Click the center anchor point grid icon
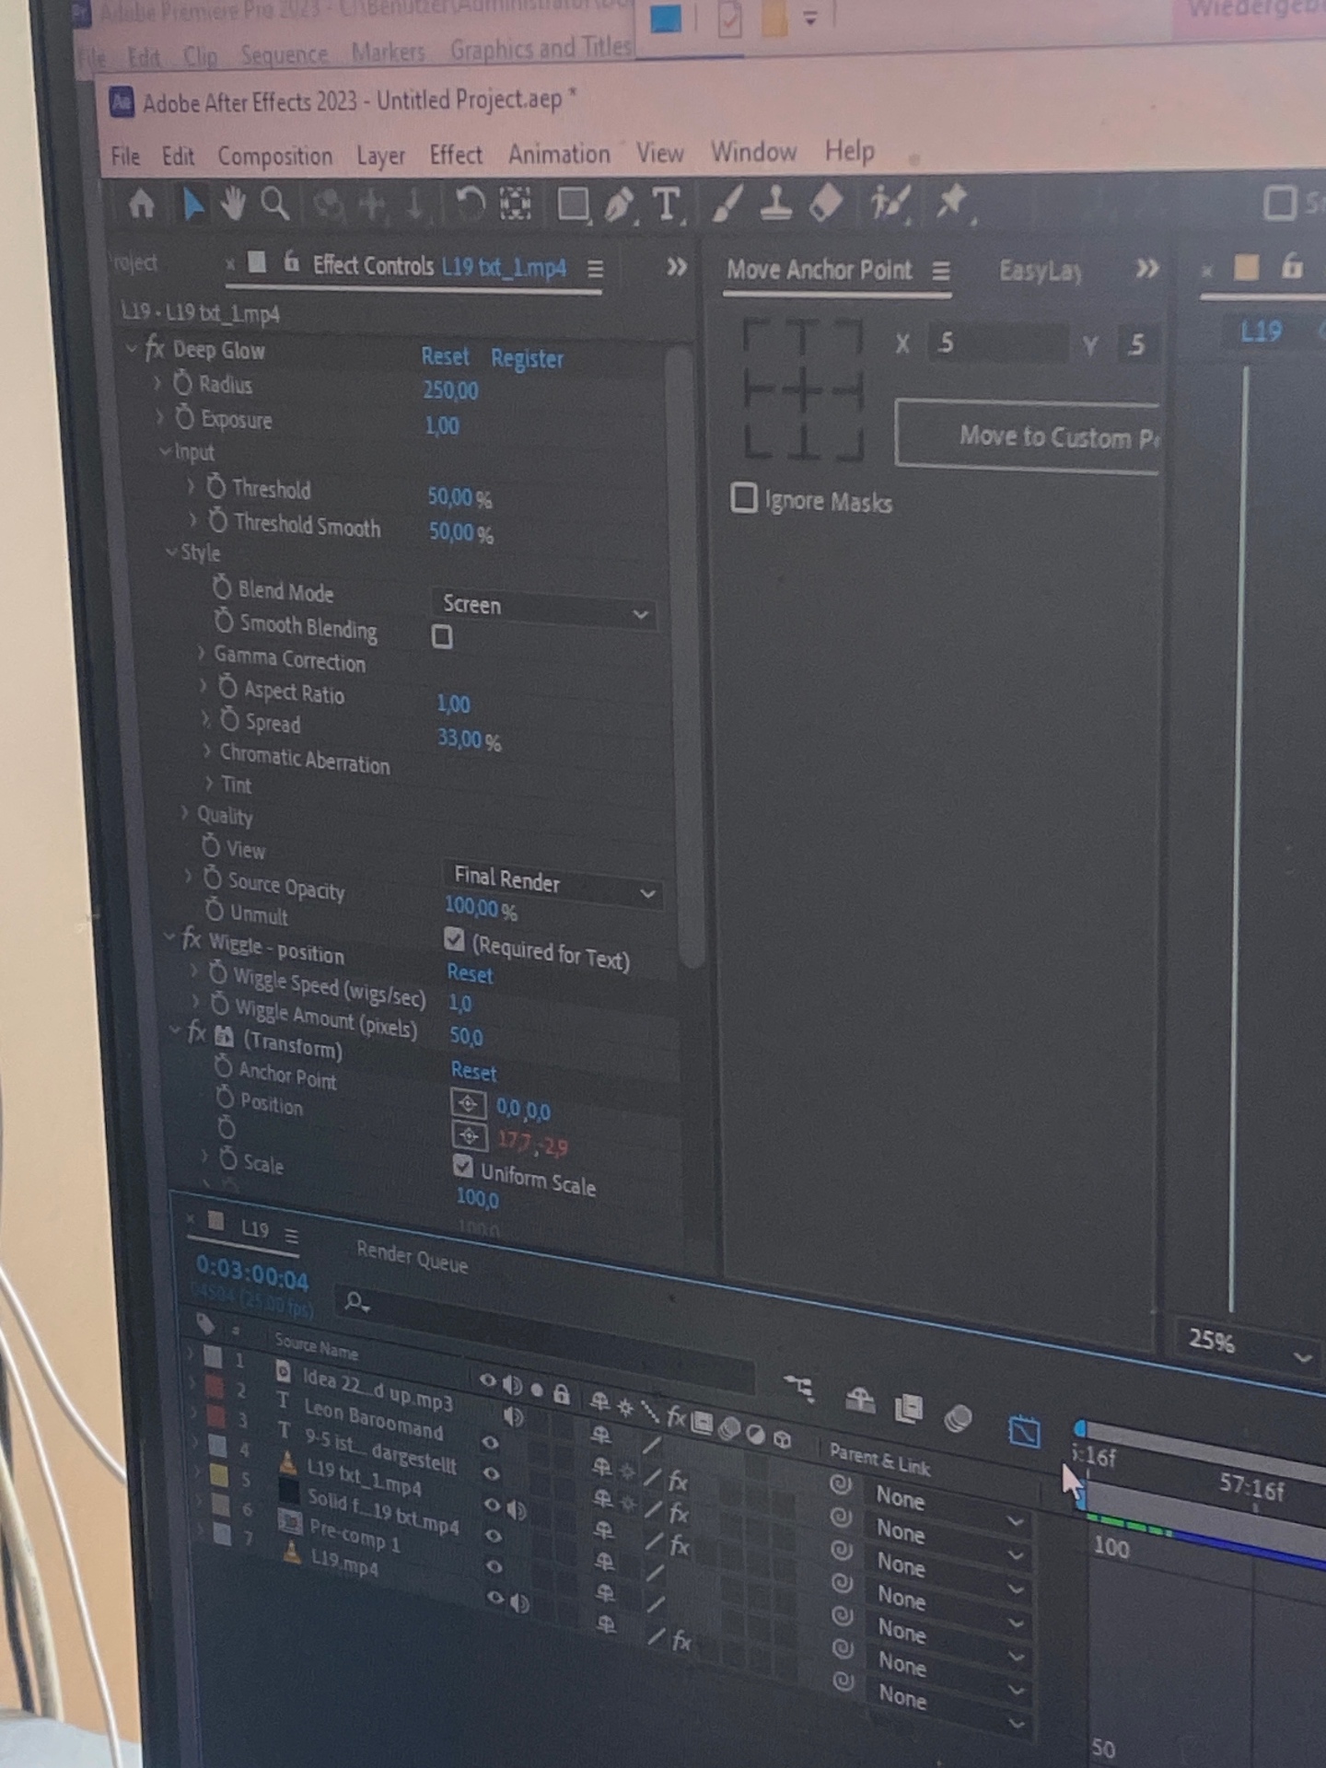1326x1768 pixels. pyautogui.click(x=803, y=390)
